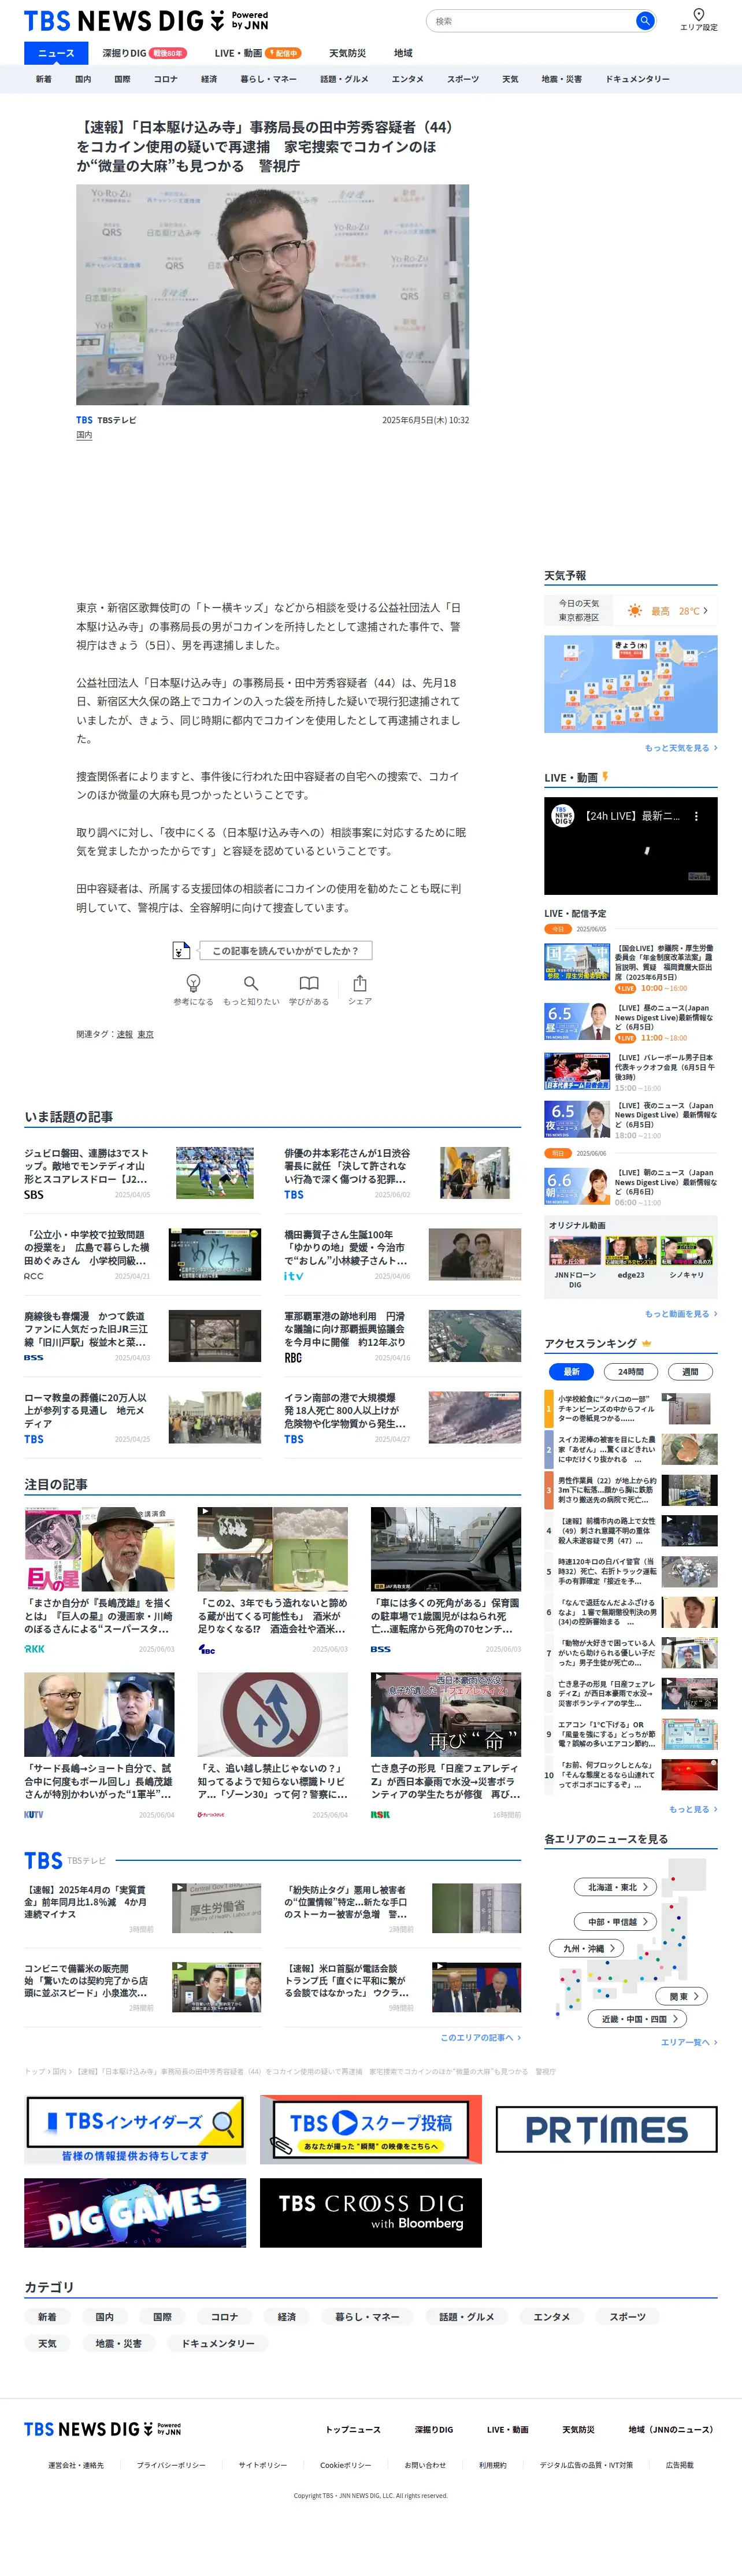The width and height of the screenshot is (742, 2576).
Task: Select the 北海道・東北 area button
Action: point(615,1887)
